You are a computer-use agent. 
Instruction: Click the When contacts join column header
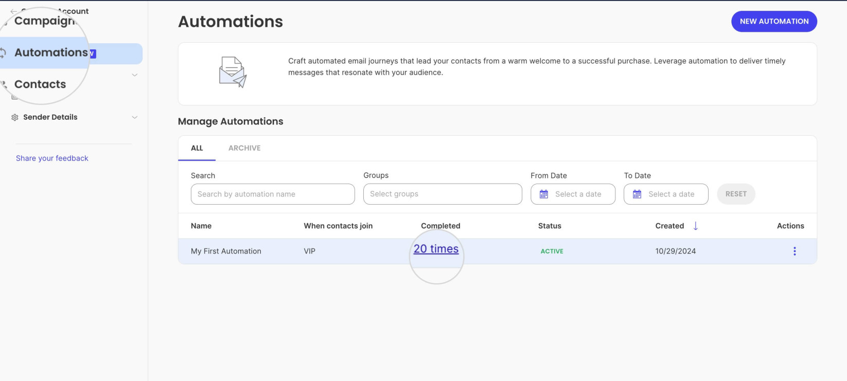(338, 226)
